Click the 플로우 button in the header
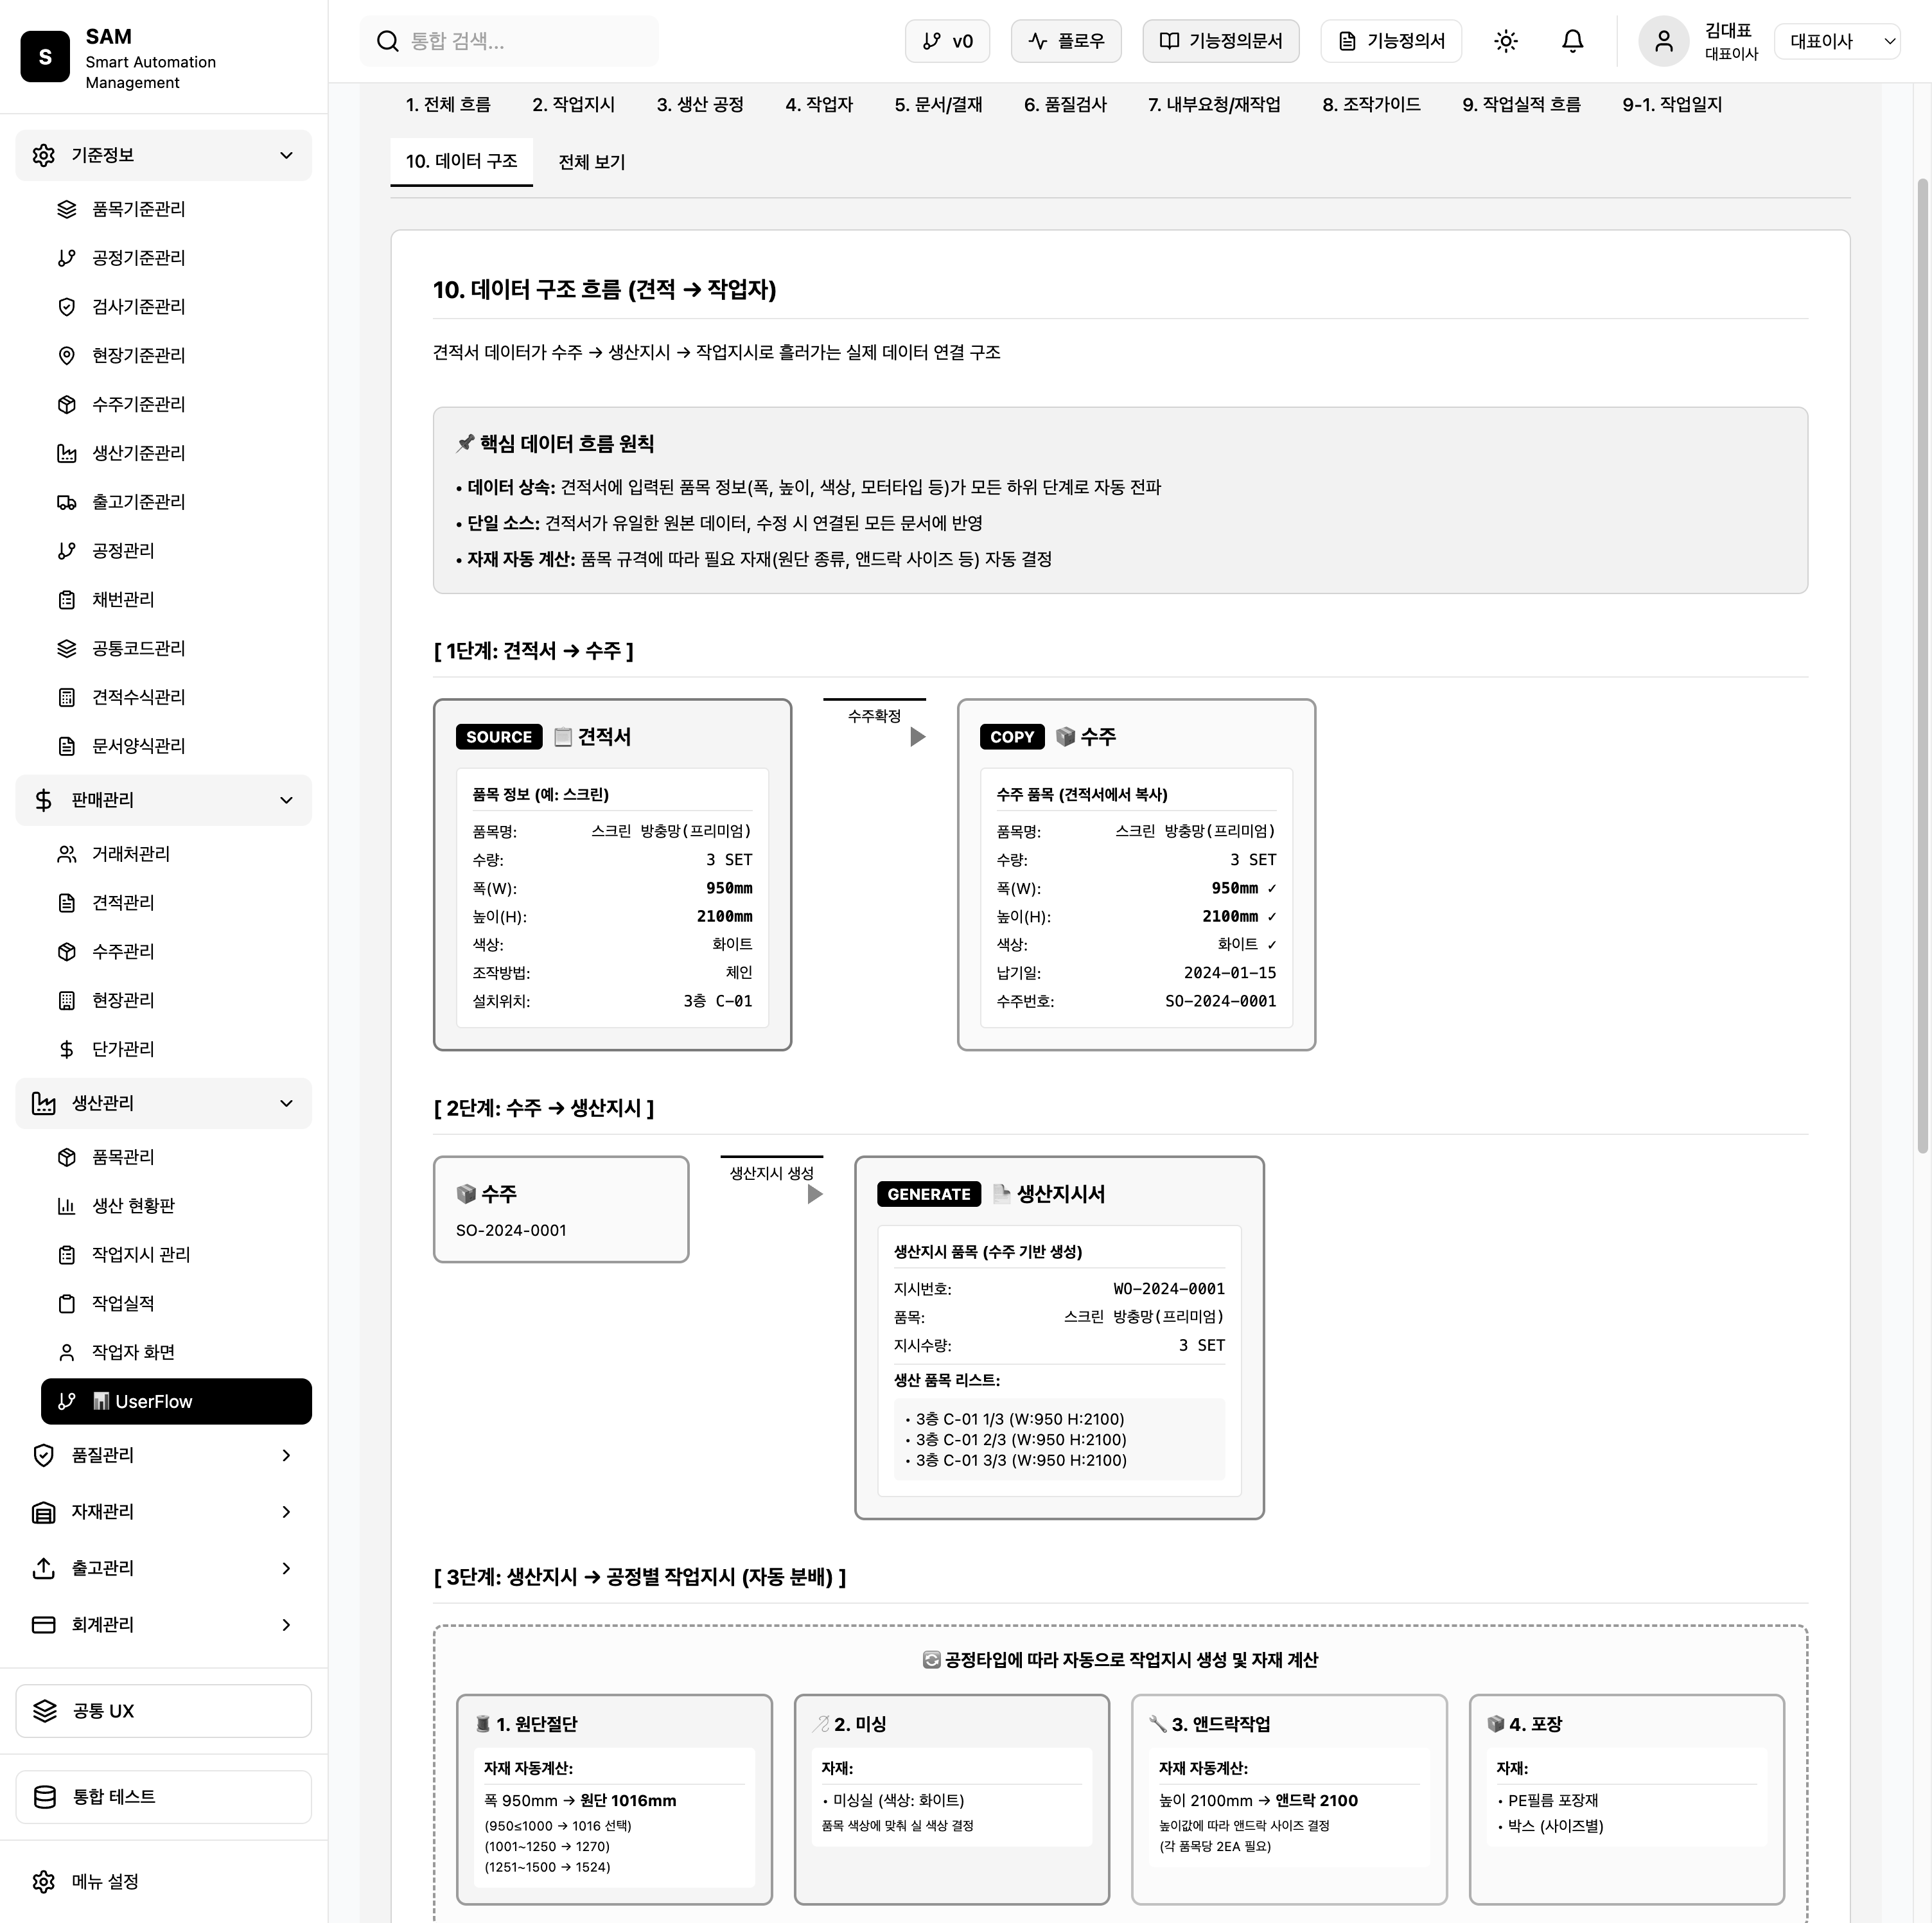 [x=1065, y=41]
